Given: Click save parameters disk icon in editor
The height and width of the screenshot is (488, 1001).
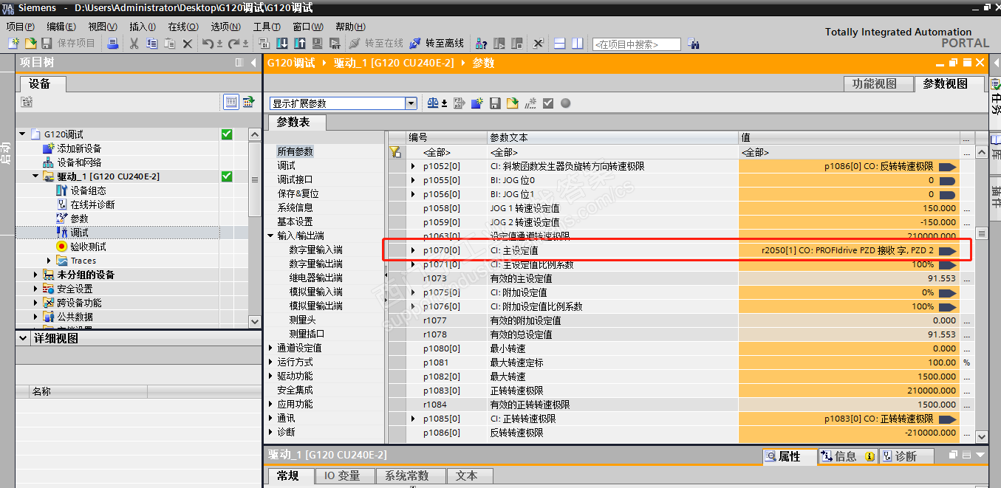Looking at the screenshot, I should click(x=495, y=103).
